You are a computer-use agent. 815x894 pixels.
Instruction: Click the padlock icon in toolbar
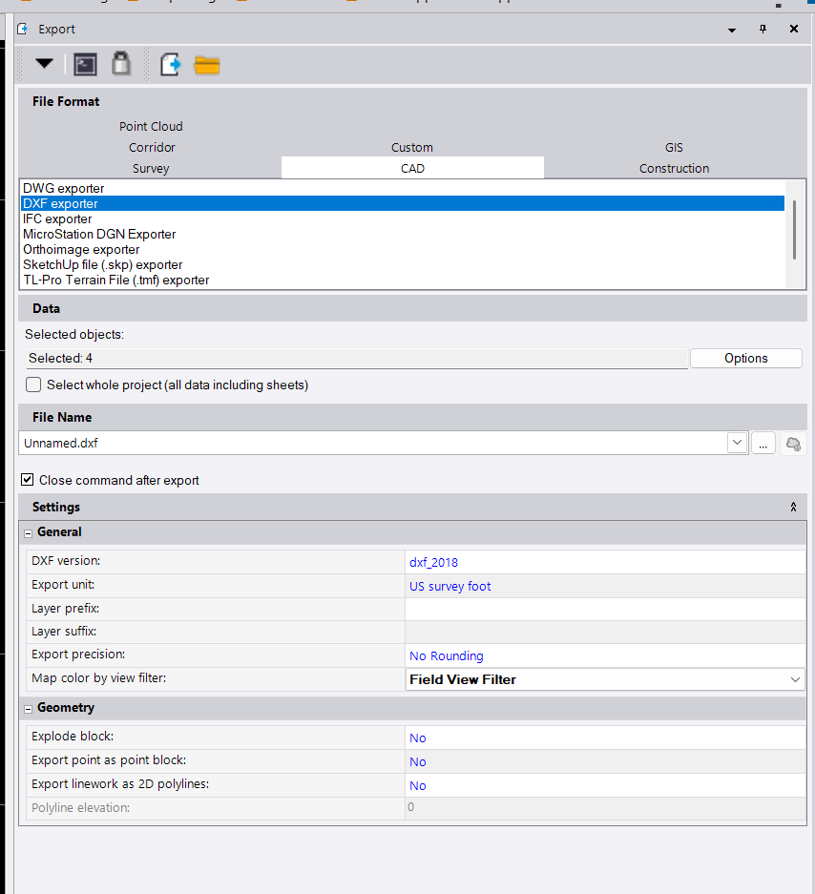[x=120, y=65]
